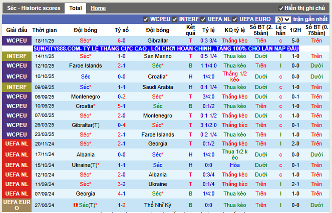
Task: Click the Tỷ số column header
Action: tap(122, 30)
